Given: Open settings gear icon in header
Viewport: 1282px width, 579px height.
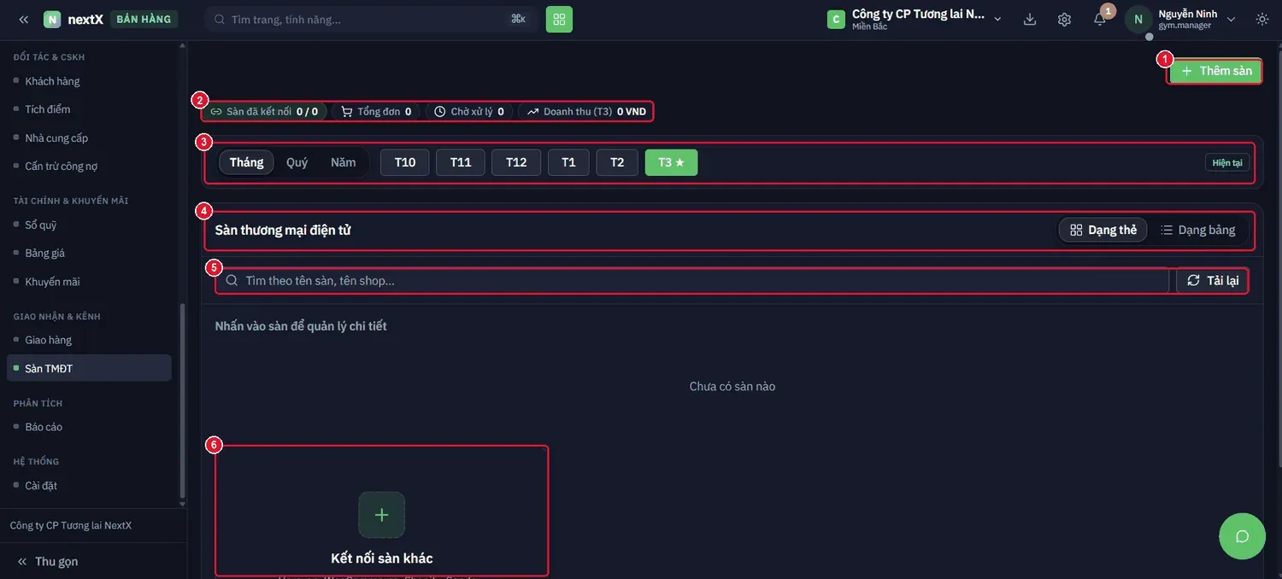Looking at the screenshot, I should (x=1064, y=19).
